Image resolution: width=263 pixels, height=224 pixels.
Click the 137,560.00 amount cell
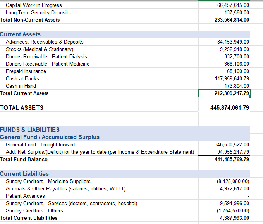[224, 12]
